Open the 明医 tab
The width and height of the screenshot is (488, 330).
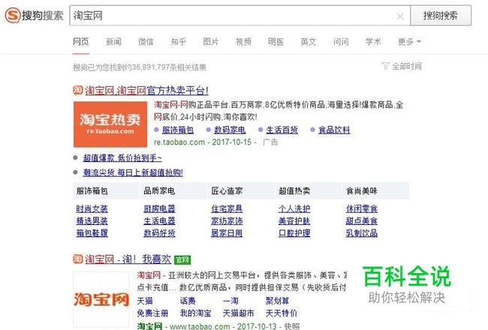point(276,42)
